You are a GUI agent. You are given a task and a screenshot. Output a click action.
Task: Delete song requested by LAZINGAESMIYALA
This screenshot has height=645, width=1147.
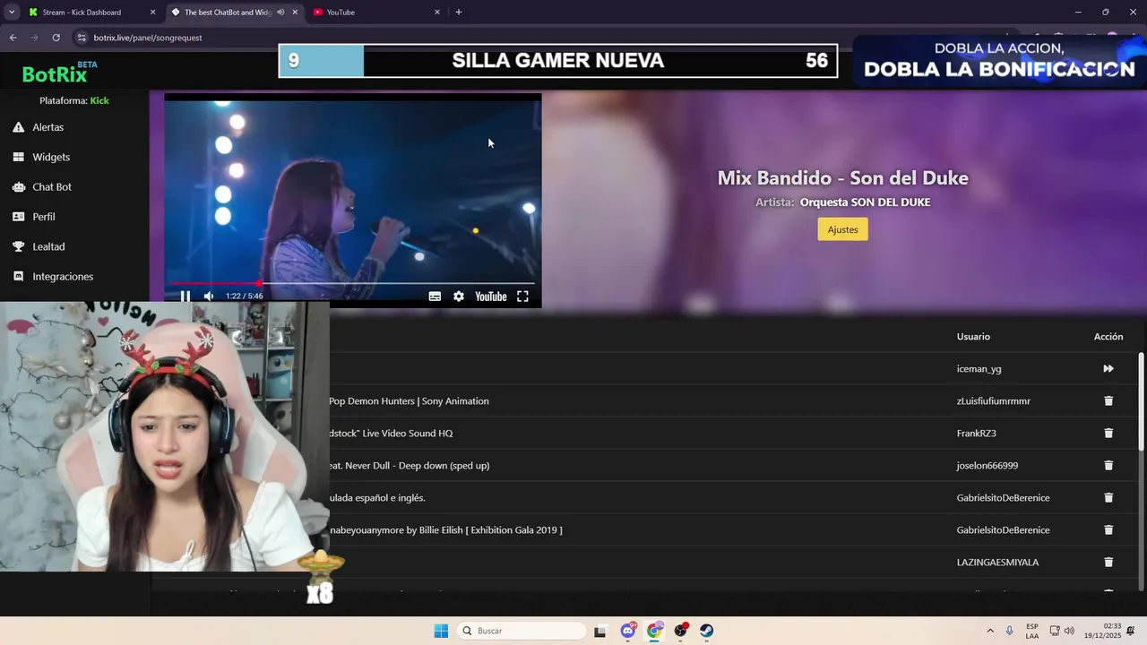coord(1108,562)
